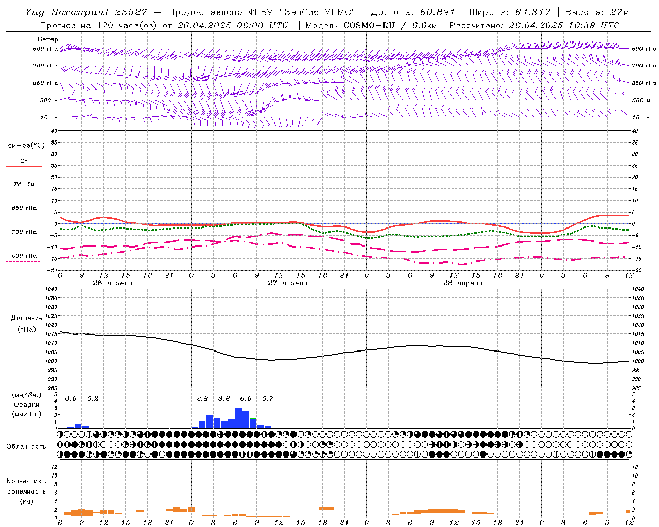The width and height of the screenshot is (659, 527).
Task: Click the 3-hour precipitation value '0.6'
Action: click(71, 399)
